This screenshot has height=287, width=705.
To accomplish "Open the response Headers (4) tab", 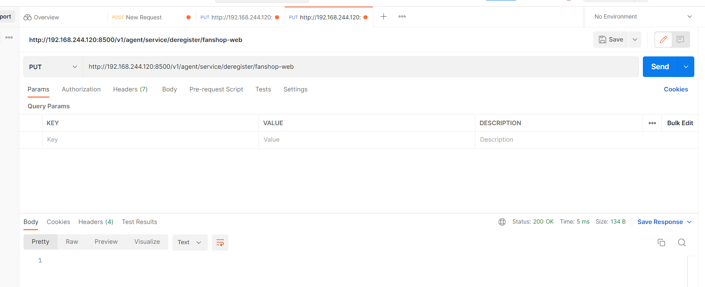I will coord(96,222).
